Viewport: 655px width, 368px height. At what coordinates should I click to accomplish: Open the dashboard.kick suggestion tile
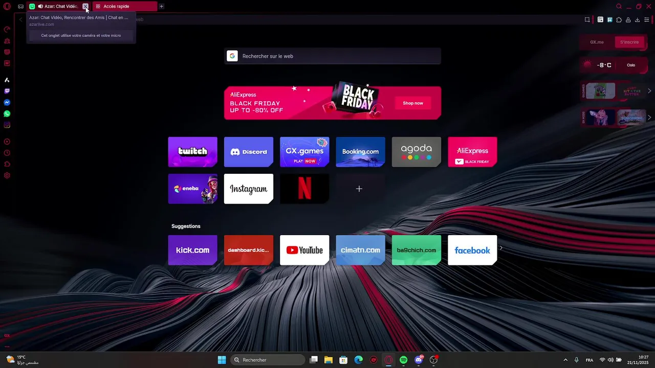pyautogui.click(x=249, y=250)
